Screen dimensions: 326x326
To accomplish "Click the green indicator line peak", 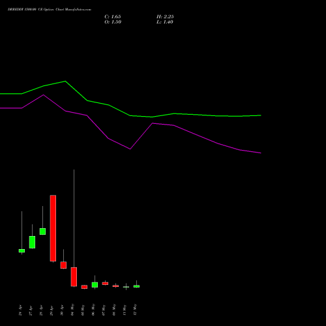I will [65, 81].
